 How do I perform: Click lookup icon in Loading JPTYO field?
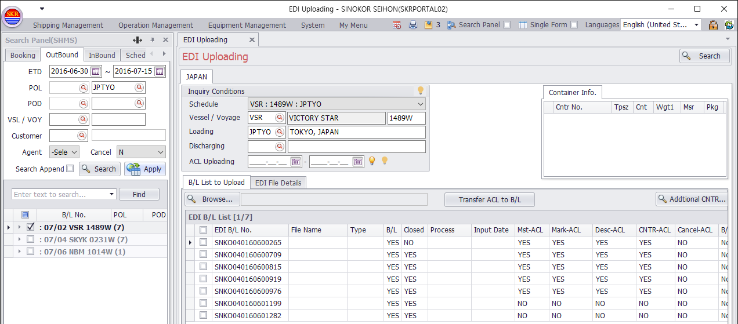coord(280,132)
